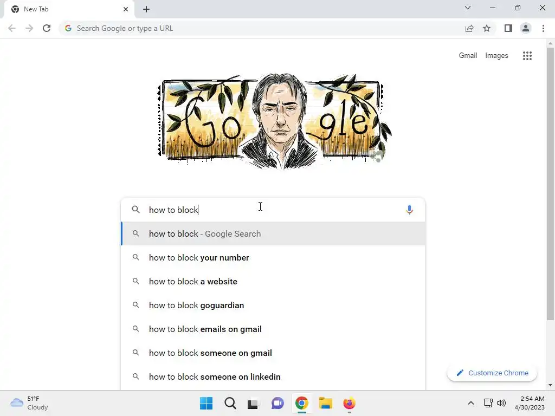
Task: Open the Chrome profile avatar
Action: (526, 28)
